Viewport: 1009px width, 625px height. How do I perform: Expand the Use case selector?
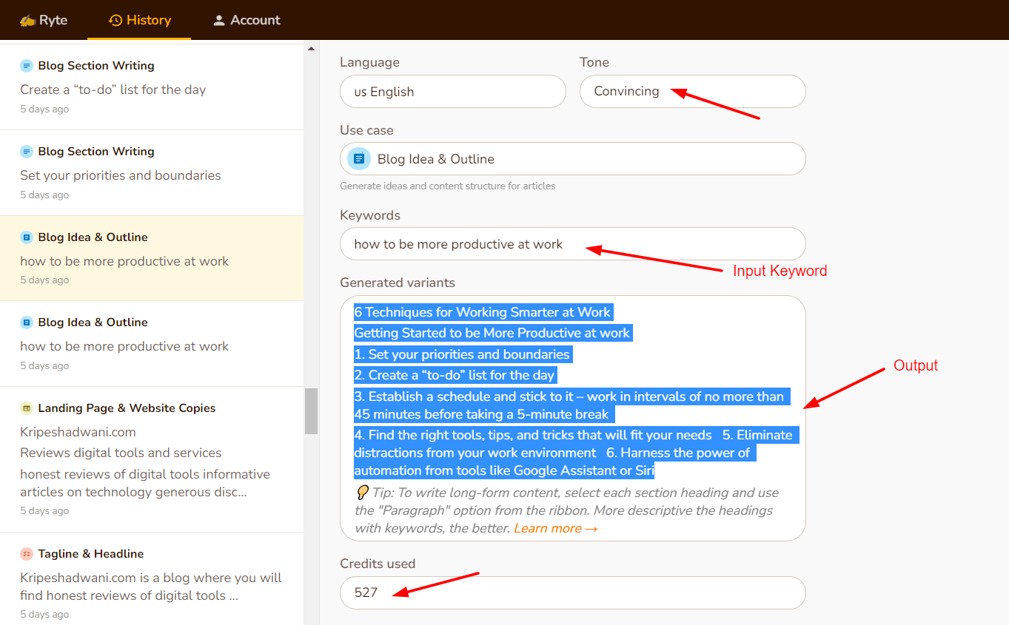coord(572,159)
